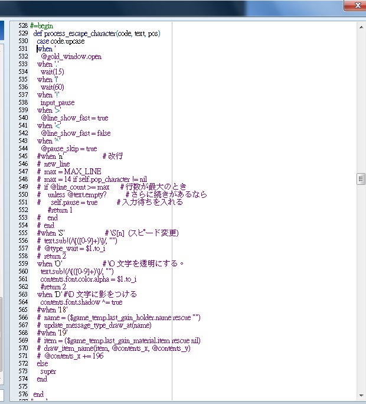366x404 pixels.
Task: Click 'def process_escape_character' on line 529
Action: [75, 34]
